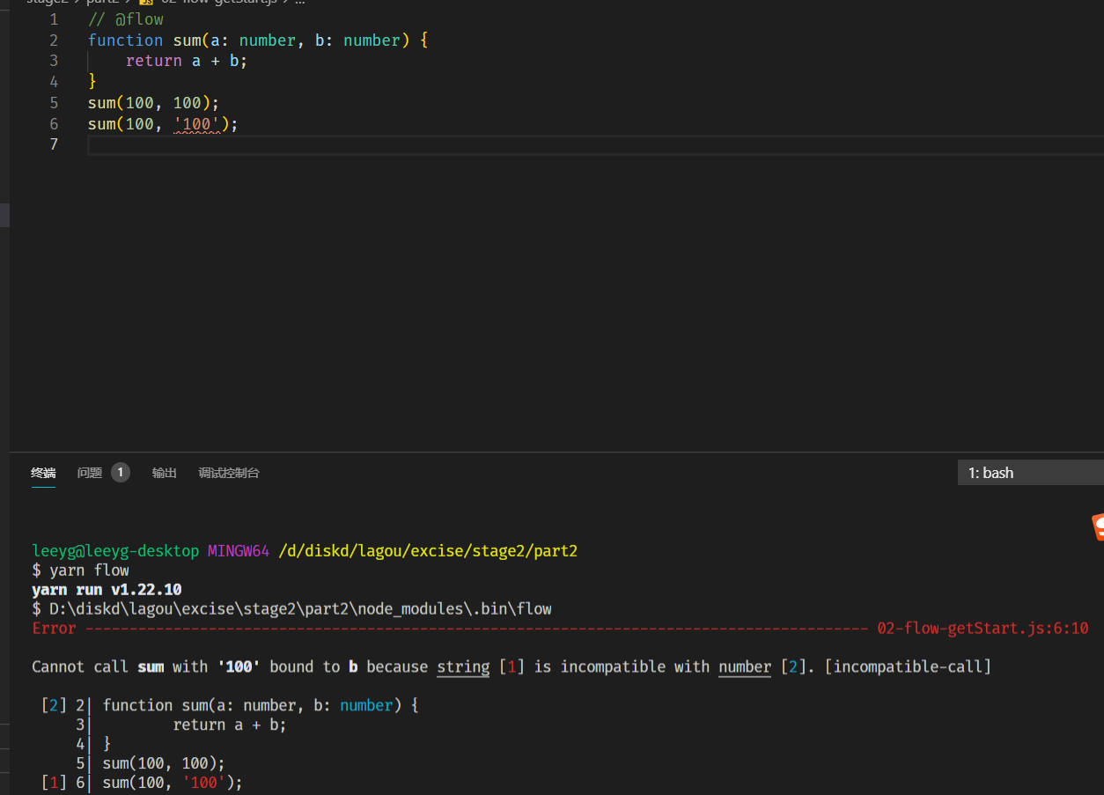
Task: Click the 'function' keyword on editor line 2
Action: 125,40
